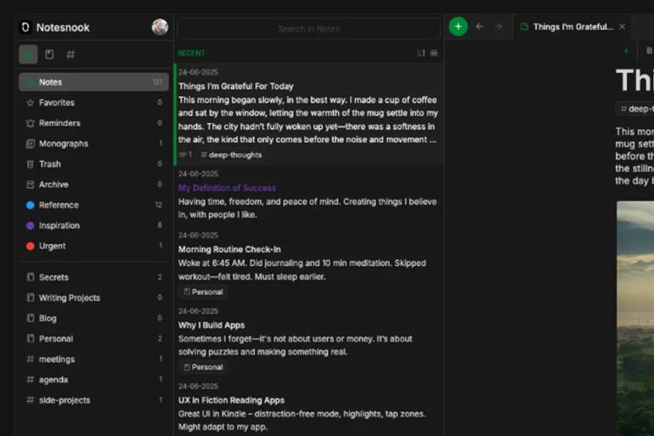This screenshot has width=654, height=436.
Task: Create a new note with green plus button
Action: [x=458, y=26]
